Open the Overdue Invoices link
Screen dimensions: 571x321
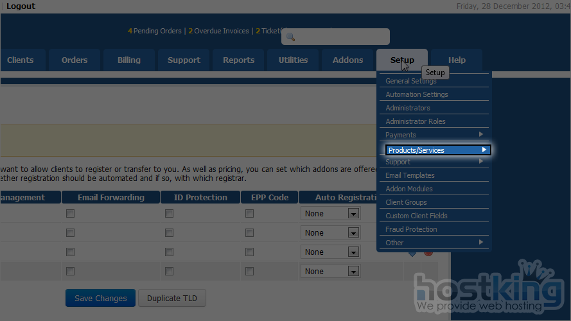[221, 31]
